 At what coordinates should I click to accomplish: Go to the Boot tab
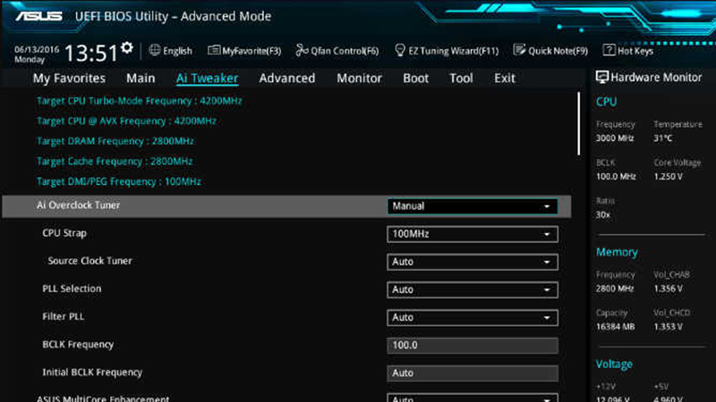click(415, 79)
